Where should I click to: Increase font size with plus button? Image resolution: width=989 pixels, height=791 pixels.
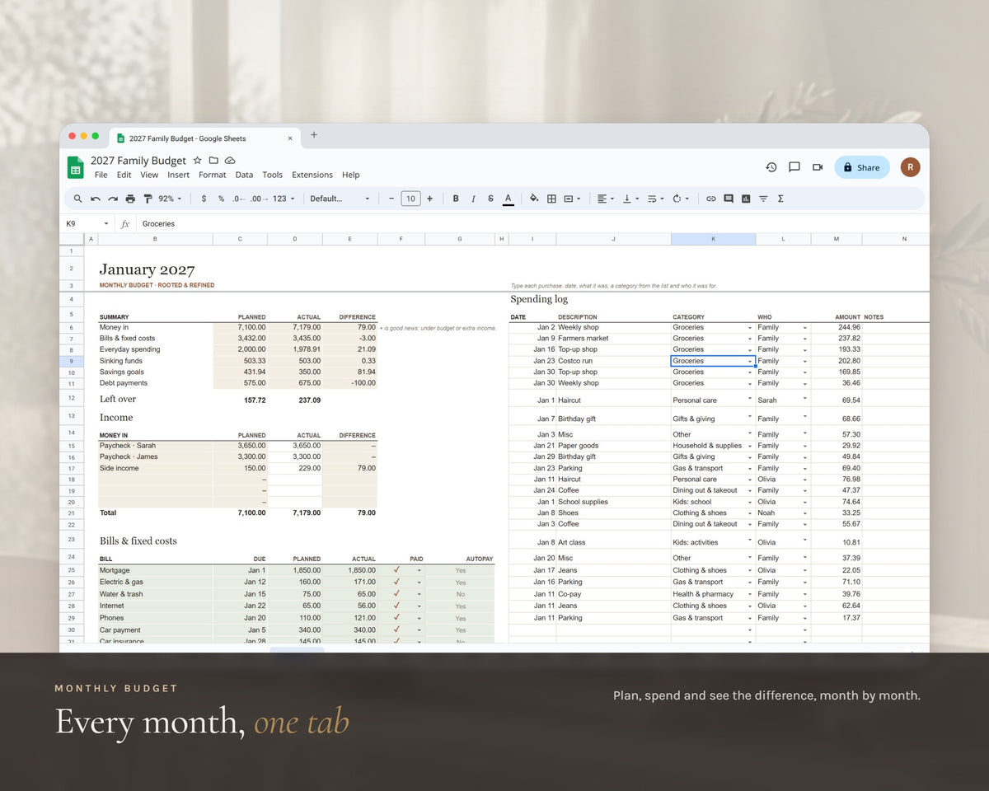coord(429,199)
